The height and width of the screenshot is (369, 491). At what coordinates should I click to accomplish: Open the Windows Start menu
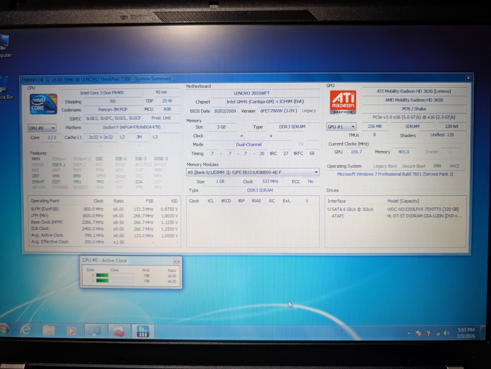point(4,330)
